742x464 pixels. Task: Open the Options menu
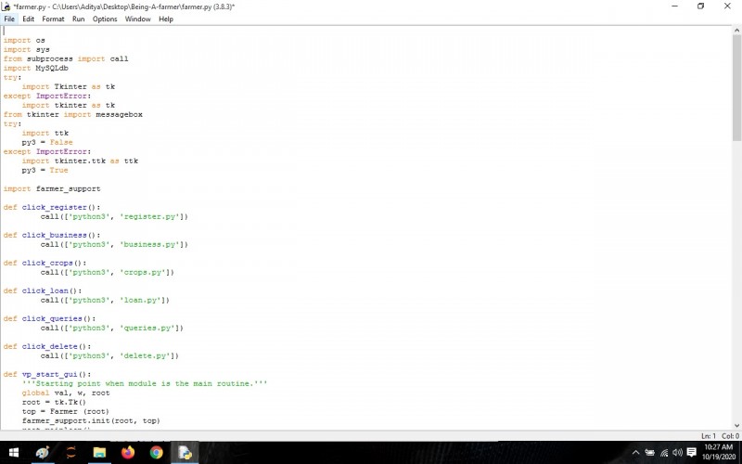pos(105,19)
